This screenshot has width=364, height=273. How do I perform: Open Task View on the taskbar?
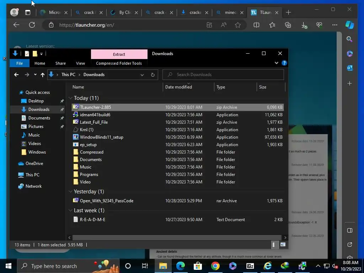coord(145,266)
